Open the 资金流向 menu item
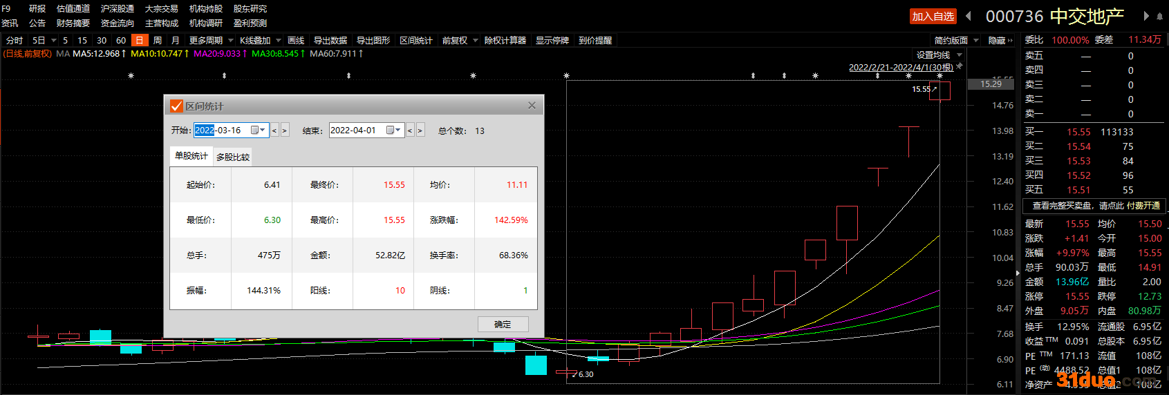1169x395 pixels. click(117, 23)
